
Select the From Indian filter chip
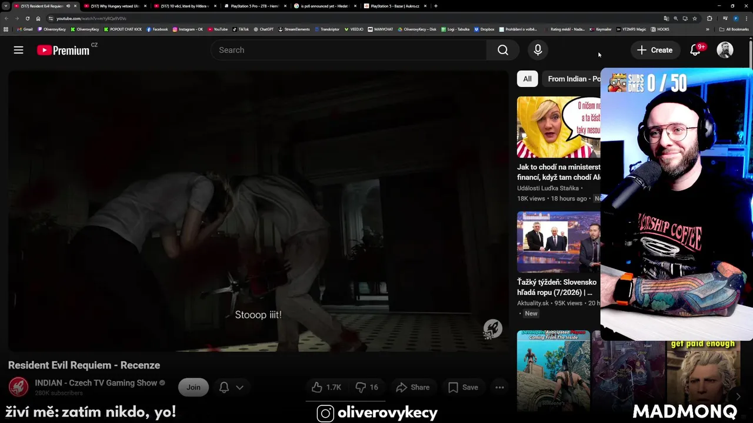tap(571, 79)
